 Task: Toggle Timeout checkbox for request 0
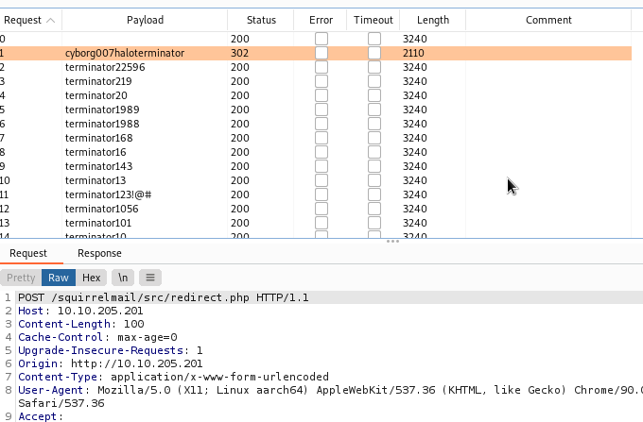point(374,39)
